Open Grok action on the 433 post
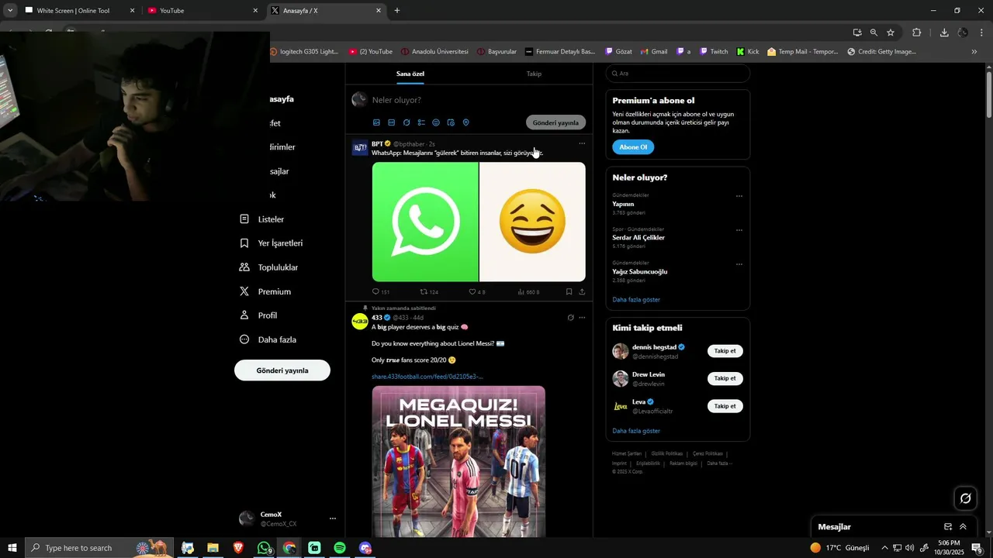Image resolution: width=993 pixels, height=558 pixels. pyautogui.click(x=570, y=318)
